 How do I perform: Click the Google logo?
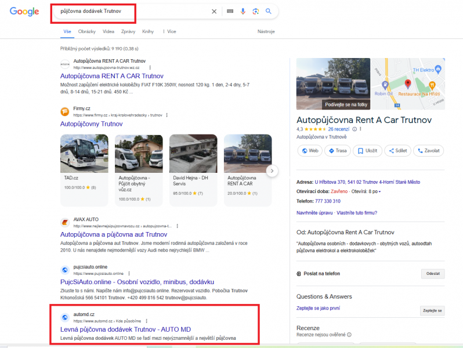[24, 12]
